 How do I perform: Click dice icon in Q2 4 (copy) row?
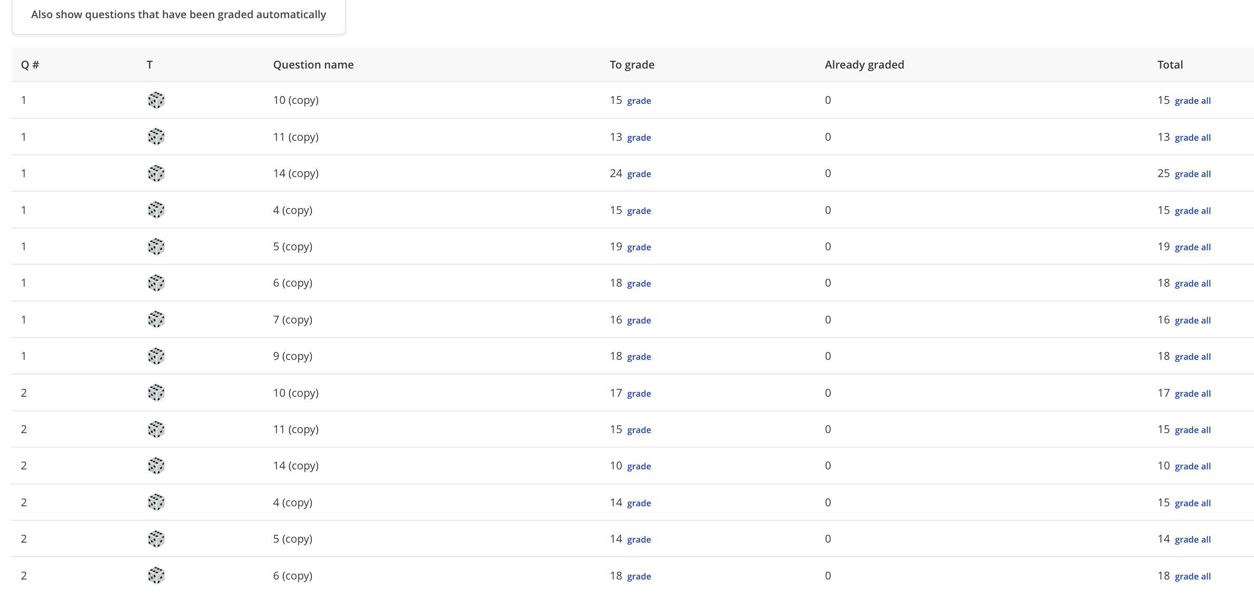[x=156, y=502]
